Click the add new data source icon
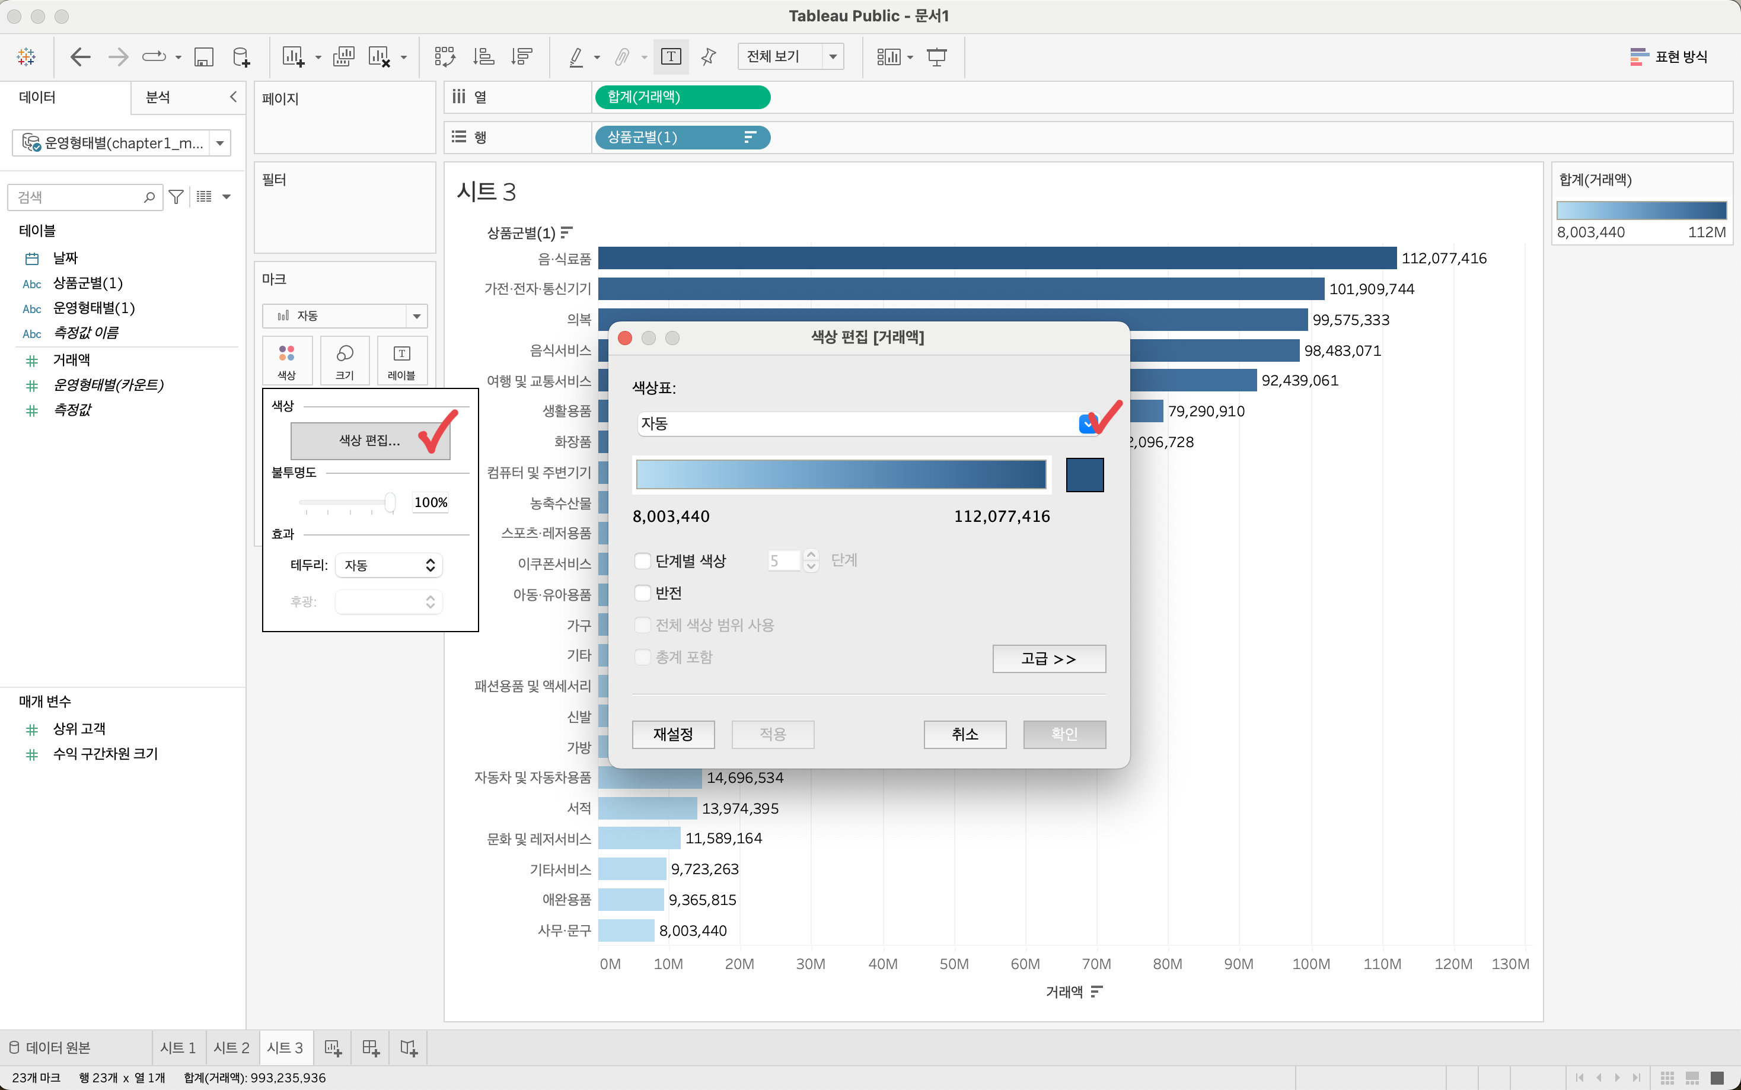 (241, 57)
